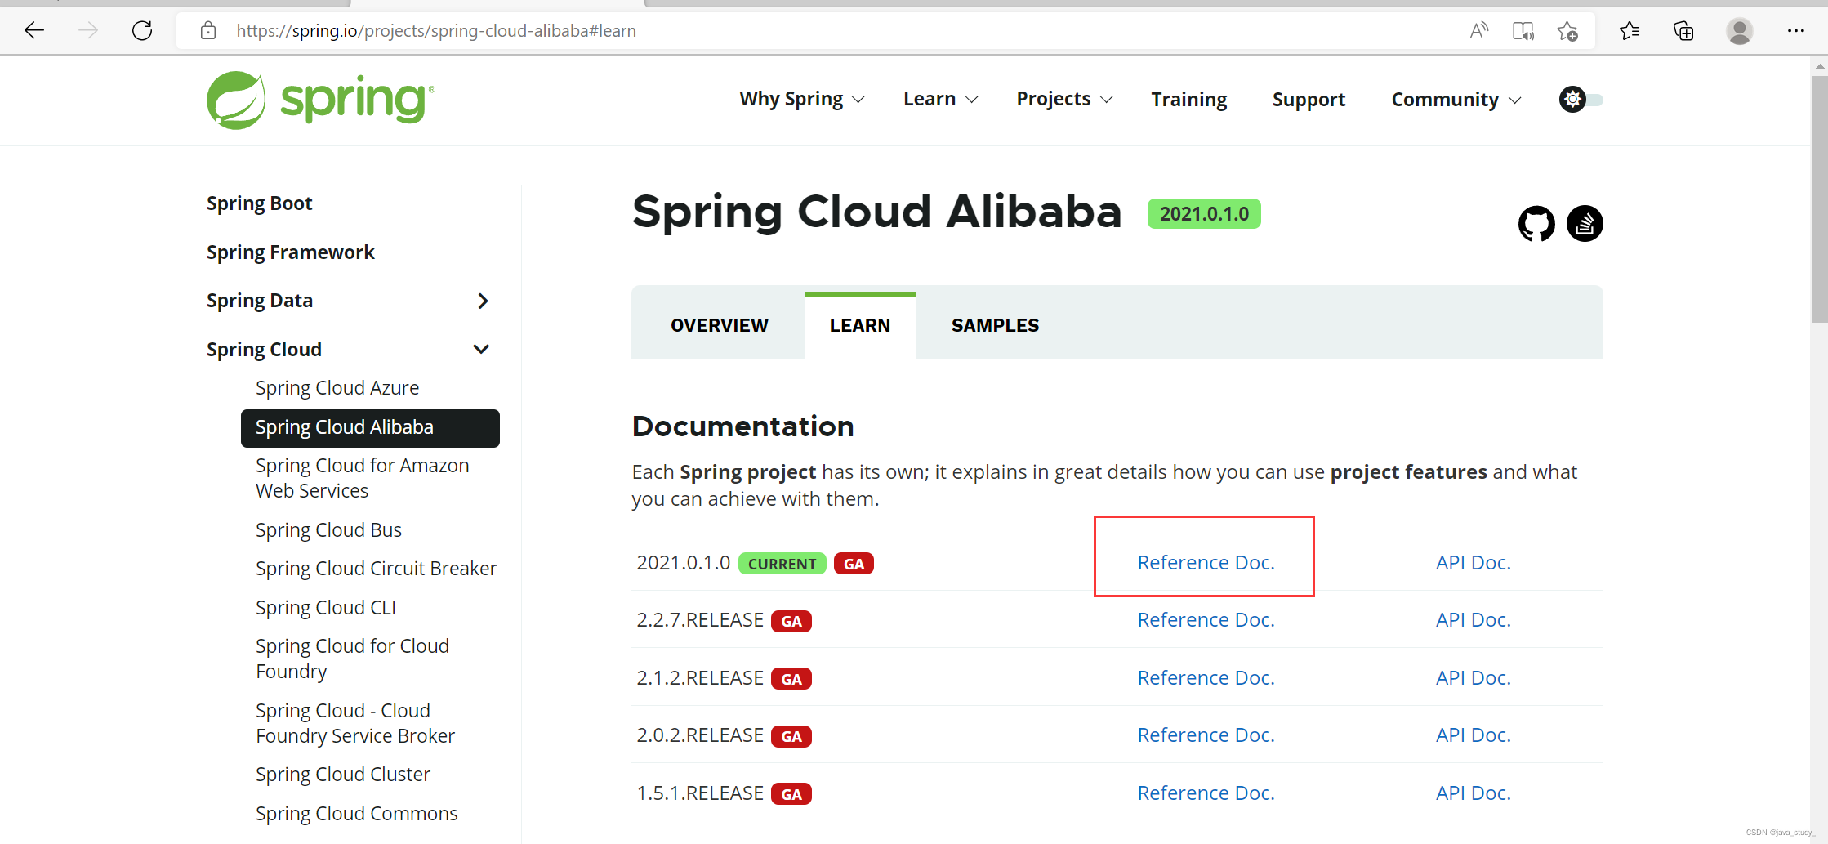Open API Doc. for 1.5.1.RELEASE
This screenshot has width=1828, height=844.
1473,793
